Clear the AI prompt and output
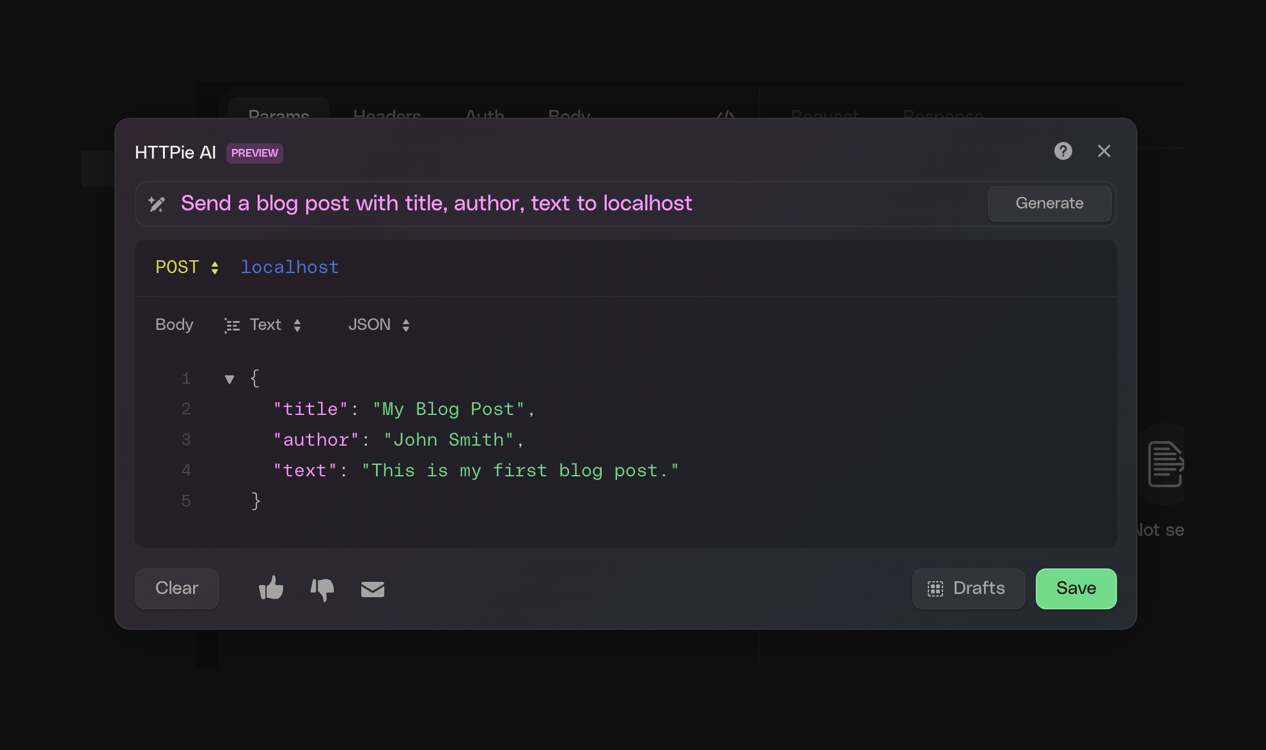This screenshot has height=750, width=1266. click(x=176, y=588)
